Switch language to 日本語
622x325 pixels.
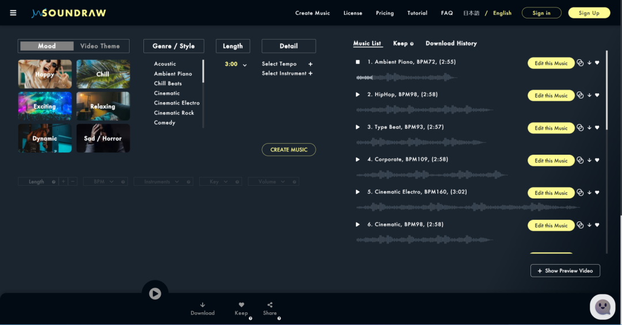click(x=471, y=13)
